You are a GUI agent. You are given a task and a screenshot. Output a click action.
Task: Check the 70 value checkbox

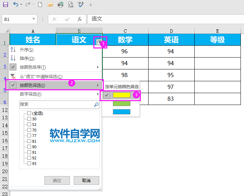coord(29,130)
